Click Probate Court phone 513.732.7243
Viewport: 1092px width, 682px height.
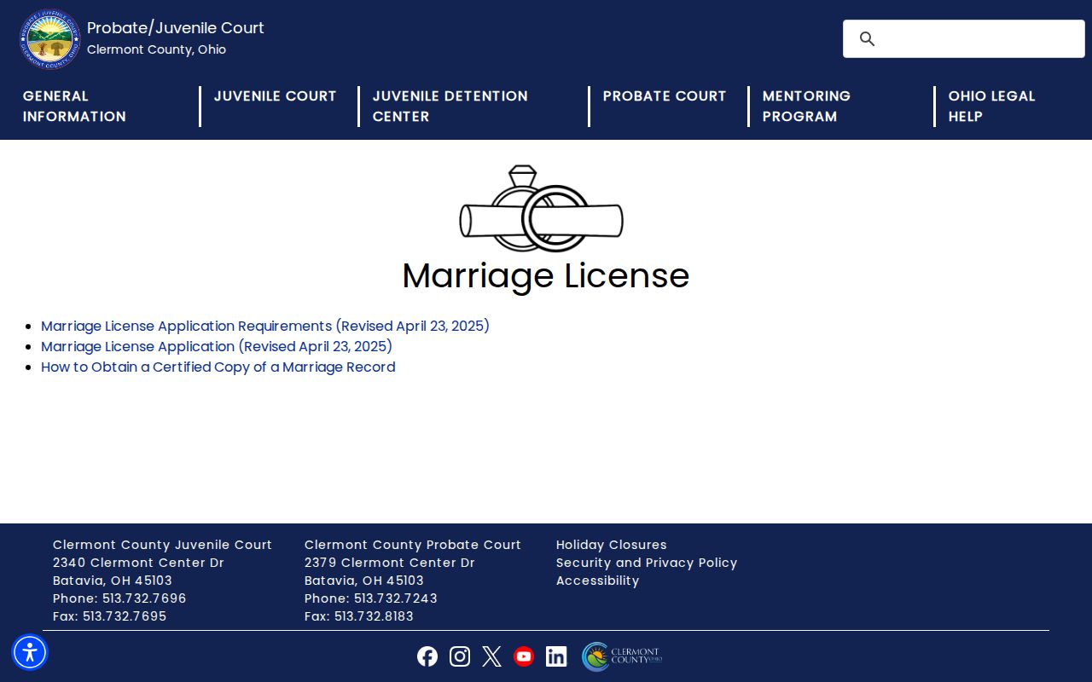[396, 598]
